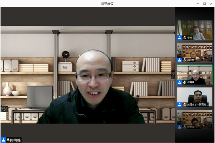This screenshot has height=143, width=215.
Task: Collapse the participant thumbnail sidebar arrow
Action: pos(173,75)
